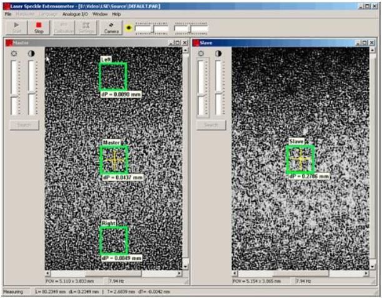Click the 'dP = 0.0090 mm' readout
Screen dimensions: 382x298
click(121, 94)
